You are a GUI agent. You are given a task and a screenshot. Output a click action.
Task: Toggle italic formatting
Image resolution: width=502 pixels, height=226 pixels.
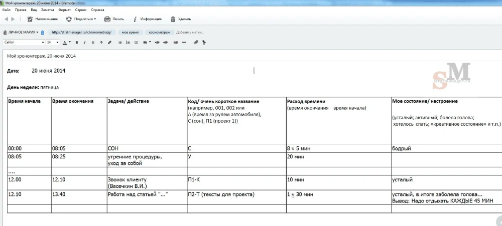[x=85, y=42]
